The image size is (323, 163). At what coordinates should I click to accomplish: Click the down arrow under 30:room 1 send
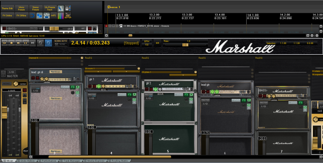[126, 72]
